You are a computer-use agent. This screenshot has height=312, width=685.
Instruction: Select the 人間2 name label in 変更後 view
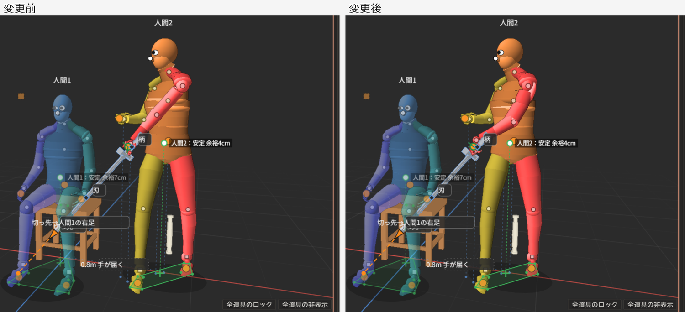[x=508, y=22]
